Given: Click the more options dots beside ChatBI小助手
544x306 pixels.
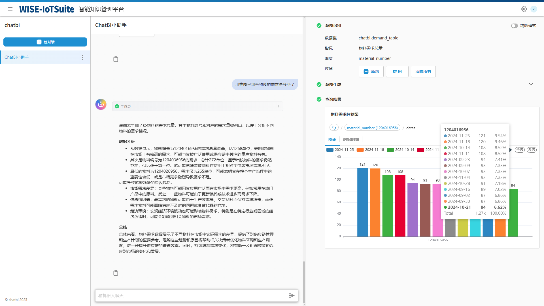Looking at the screenshot, I should tap(82, 57).
